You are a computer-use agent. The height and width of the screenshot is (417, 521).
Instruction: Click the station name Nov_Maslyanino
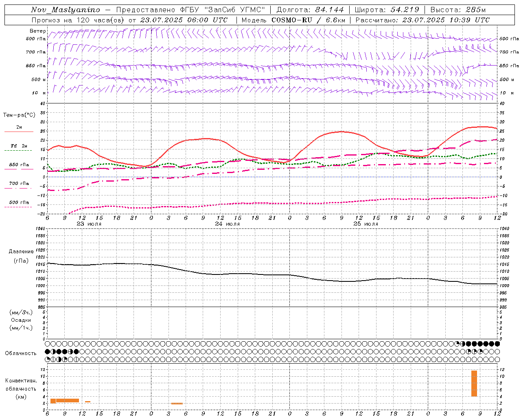(x=66, y=10)
